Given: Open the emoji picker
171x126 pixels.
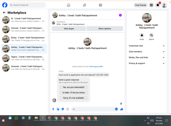Looking at the screenshot, I should click(x=116, y=109).
